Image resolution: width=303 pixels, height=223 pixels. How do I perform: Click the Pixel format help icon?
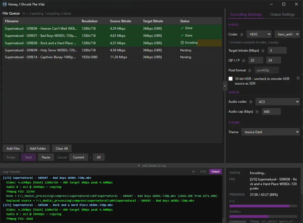250,71
